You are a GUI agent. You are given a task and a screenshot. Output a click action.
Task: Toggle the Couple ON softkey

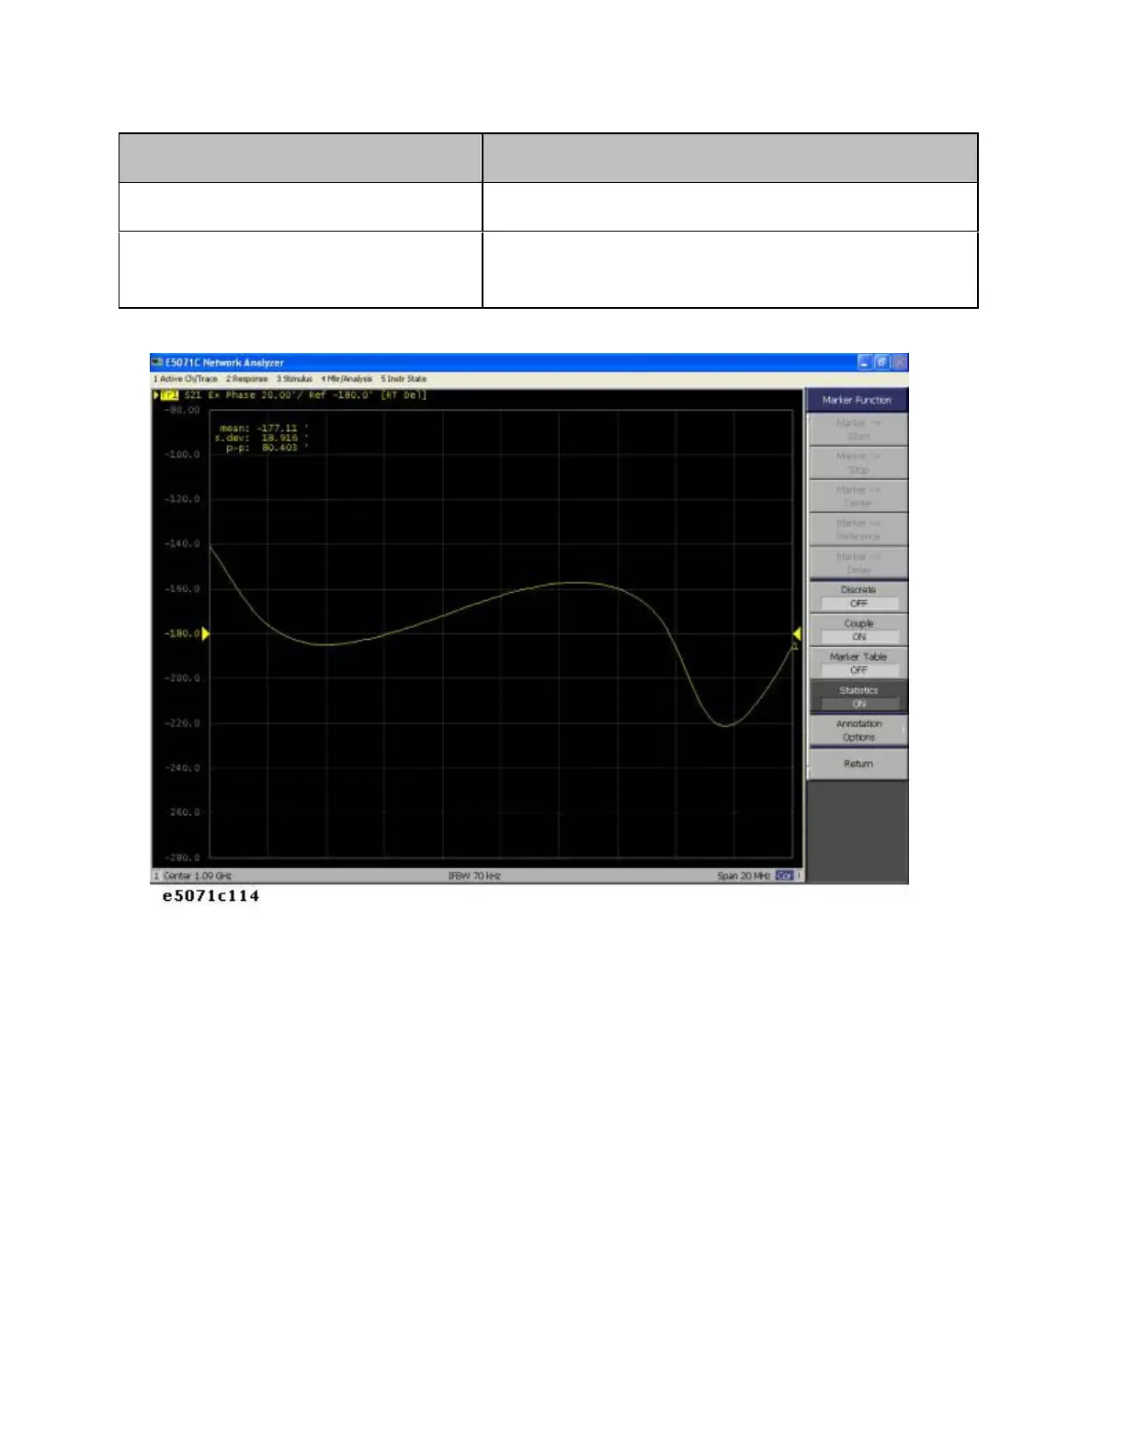tap(858, 630)
